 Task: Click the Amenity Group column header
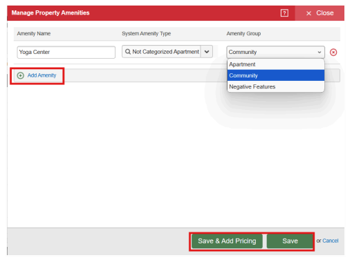click(x=243, y=34)
